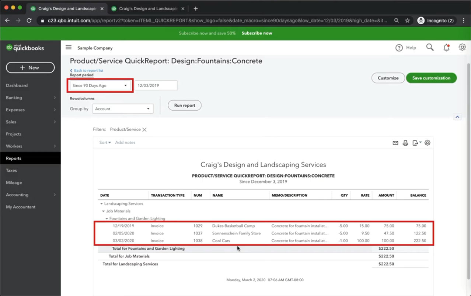Print the report using printer icon
Image resolution: width=471 pixels, height=296 pixels.
click(x=405, y=143)
